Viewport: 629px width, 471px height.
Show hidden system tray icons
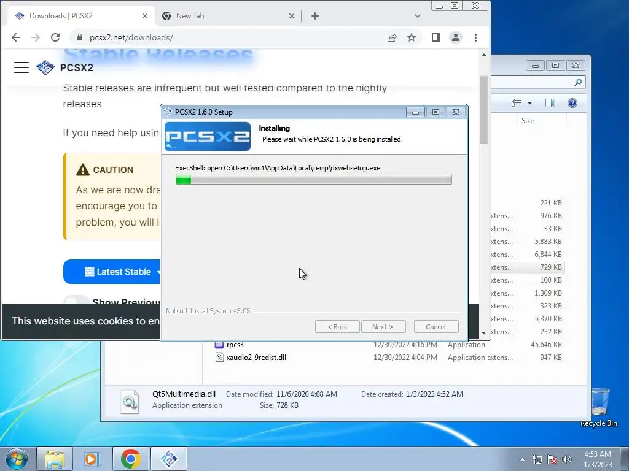[522, 459]
